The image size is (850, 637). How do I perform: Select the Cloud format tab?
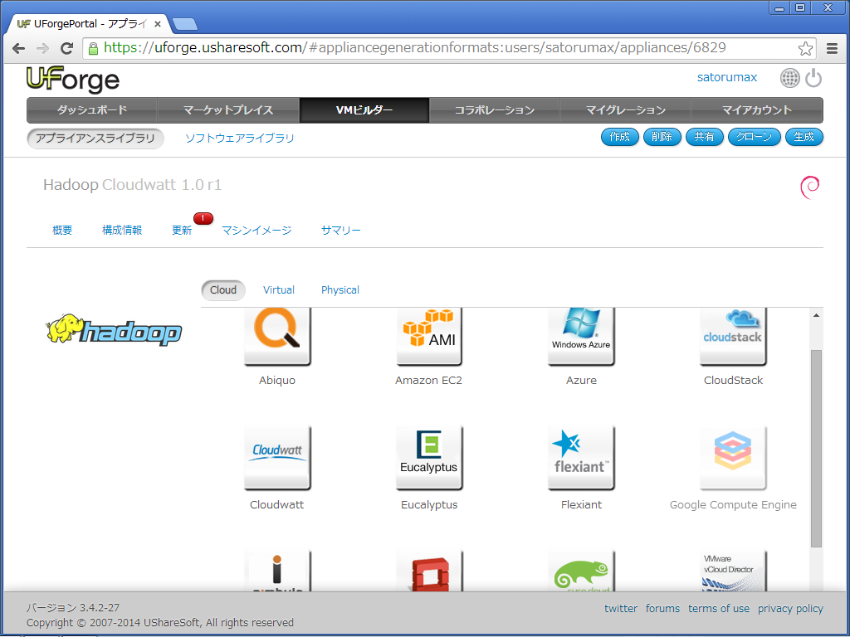(x=223, y=290)
